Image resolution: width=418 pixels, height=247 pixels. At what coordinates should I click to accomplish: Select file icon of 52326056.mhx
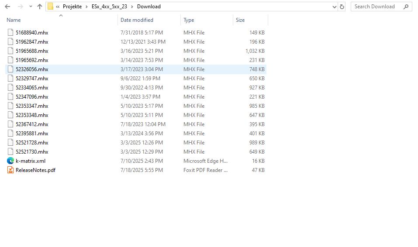click(10, 69)
